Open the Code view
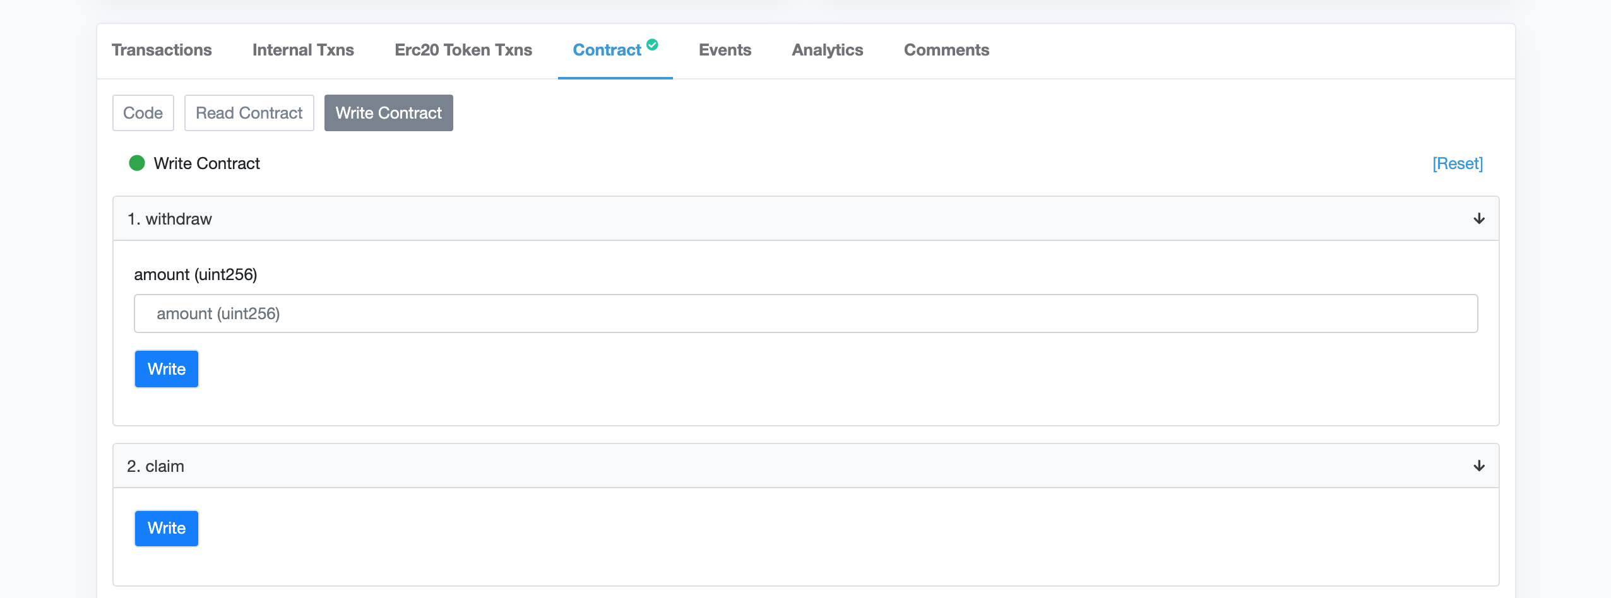The width and height of the screenshot is (1611, 598). point(143,113)
